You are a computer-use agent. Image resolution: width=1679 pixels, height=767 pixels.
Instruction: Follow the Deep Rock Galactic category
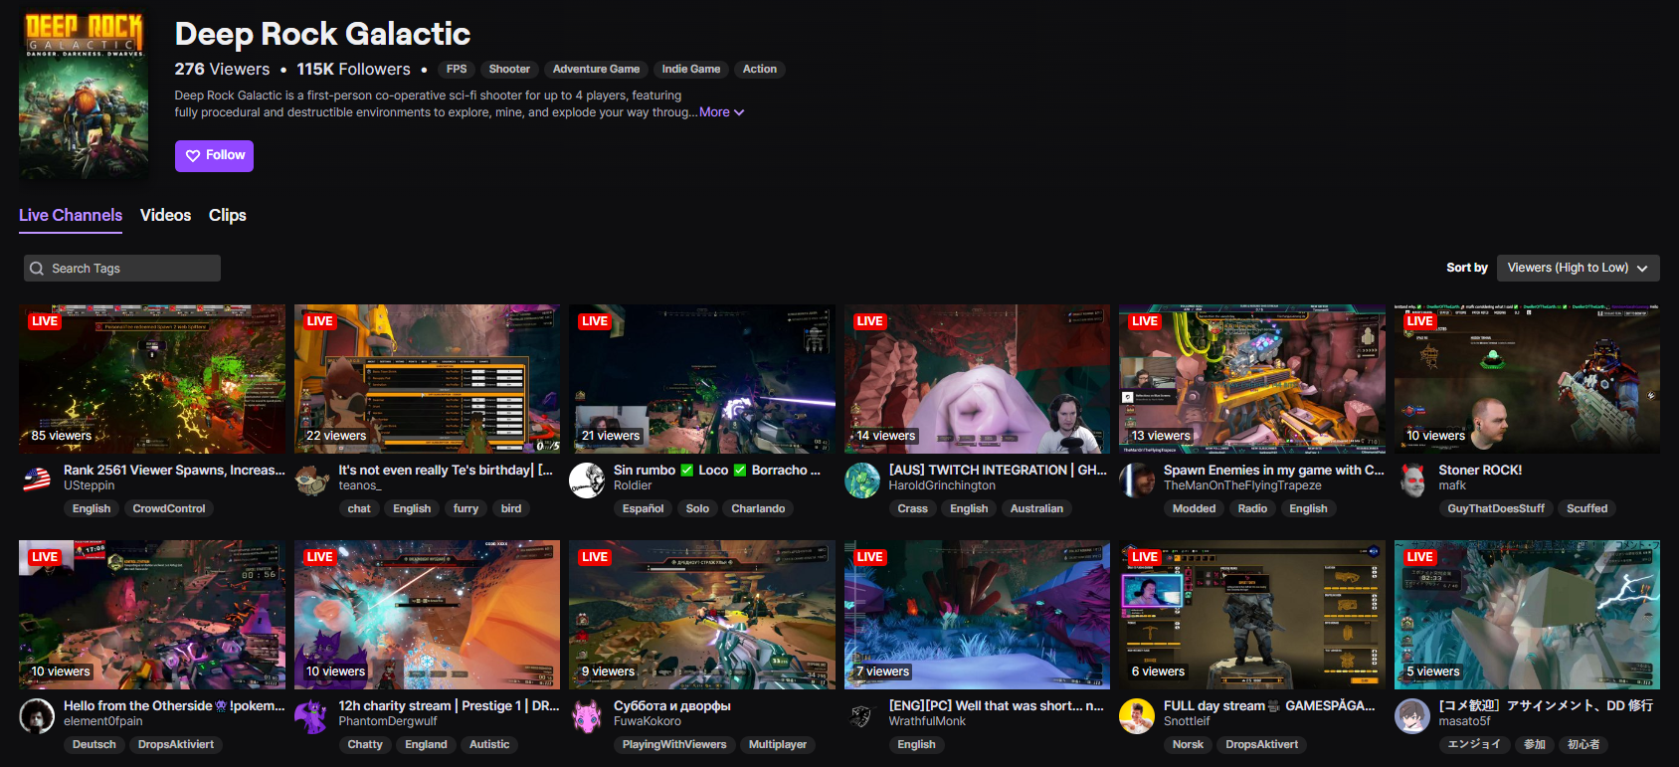(x=214, y=155)
